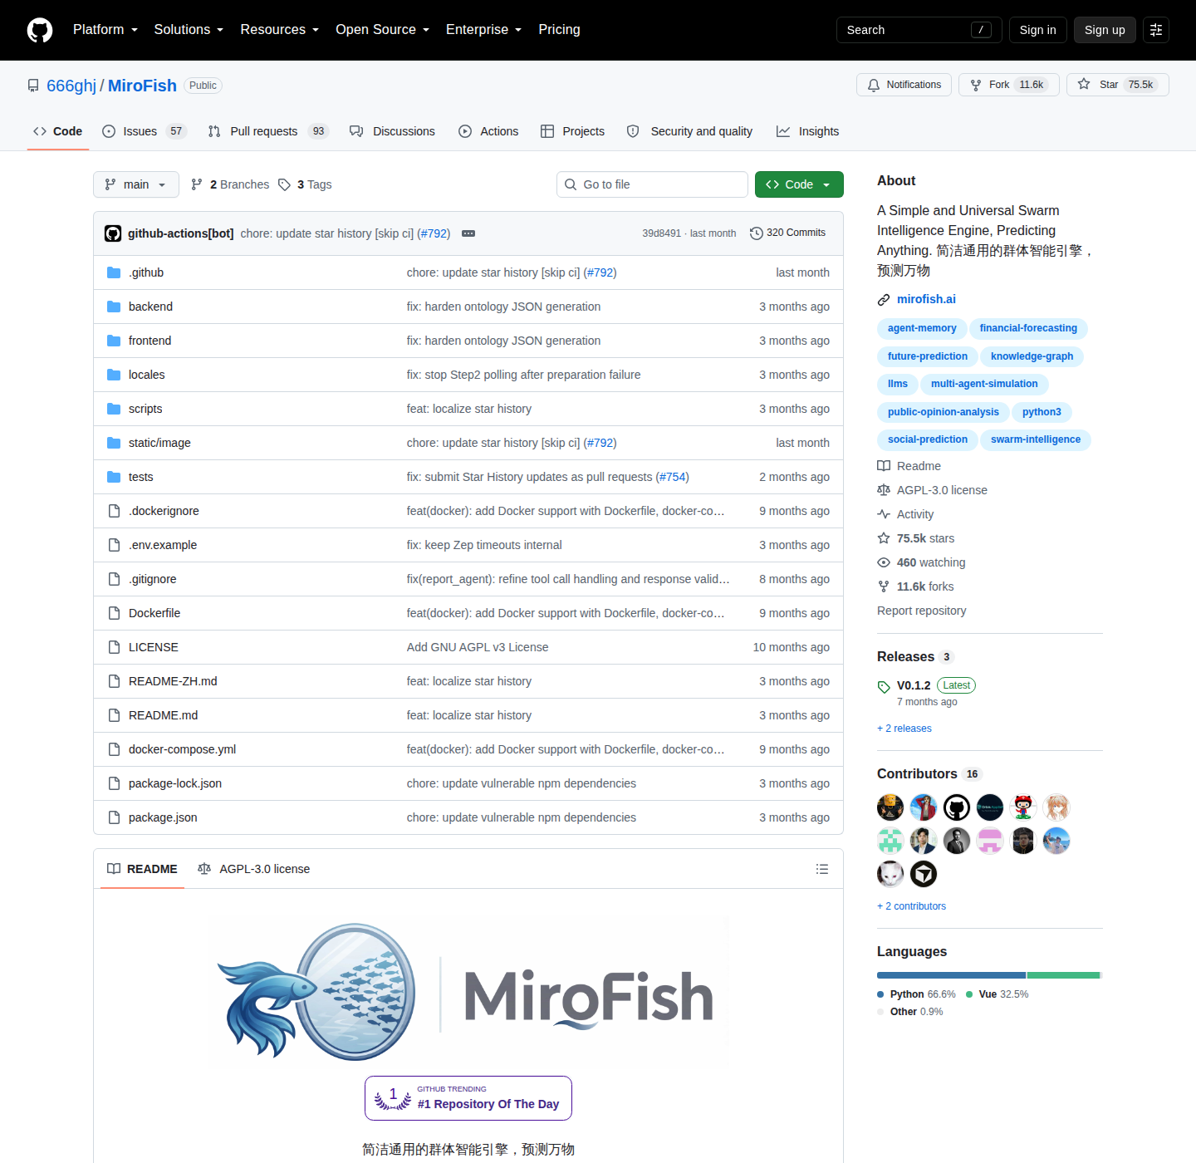Switch to the Issues tab

tap(145, 131)
